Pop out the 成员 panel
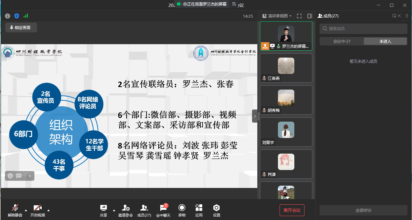 (394, 16)
